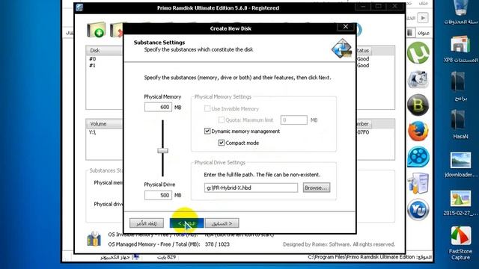Close the Create New Disk dialog
Viewport: 479px width, 269px height.
(346, 27)
